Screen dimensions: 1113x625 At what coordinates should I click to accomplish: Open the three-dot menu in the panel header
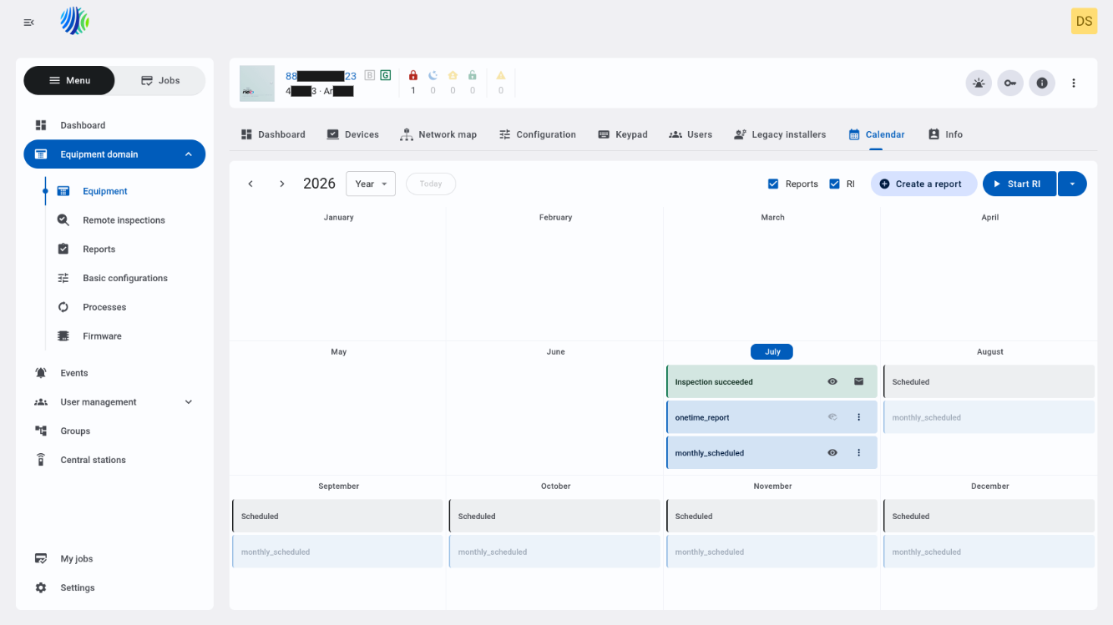pos(1074,83)
